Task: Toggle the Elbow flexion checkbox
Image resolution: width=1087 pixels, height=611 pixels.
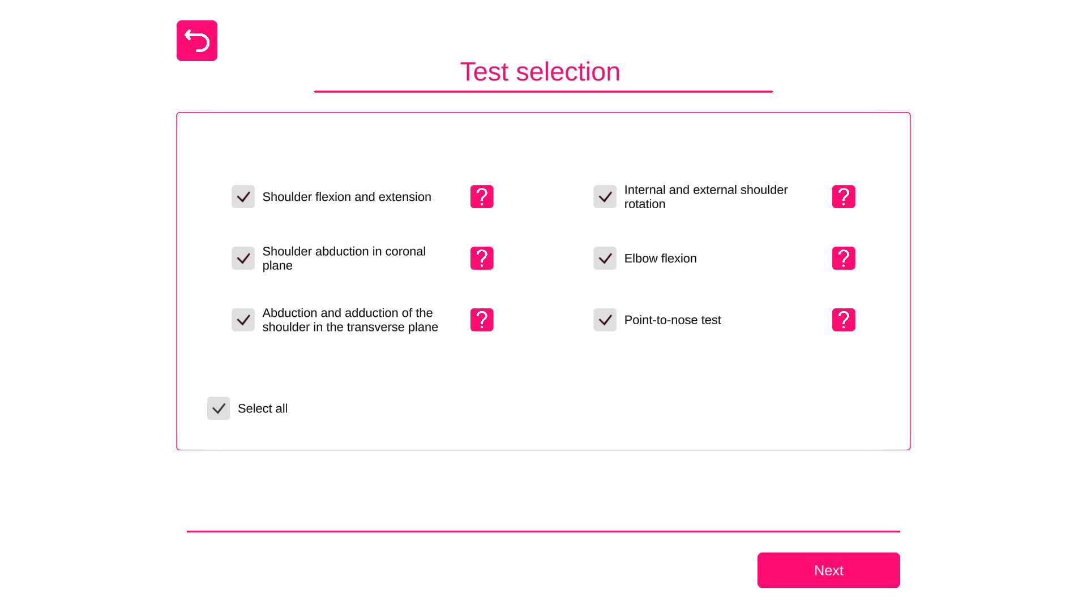Action: click(605, 259)
